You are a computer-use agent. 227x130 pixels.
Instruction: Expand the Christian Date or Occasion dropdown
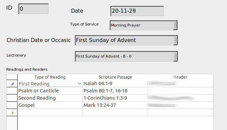coord(176,40)
